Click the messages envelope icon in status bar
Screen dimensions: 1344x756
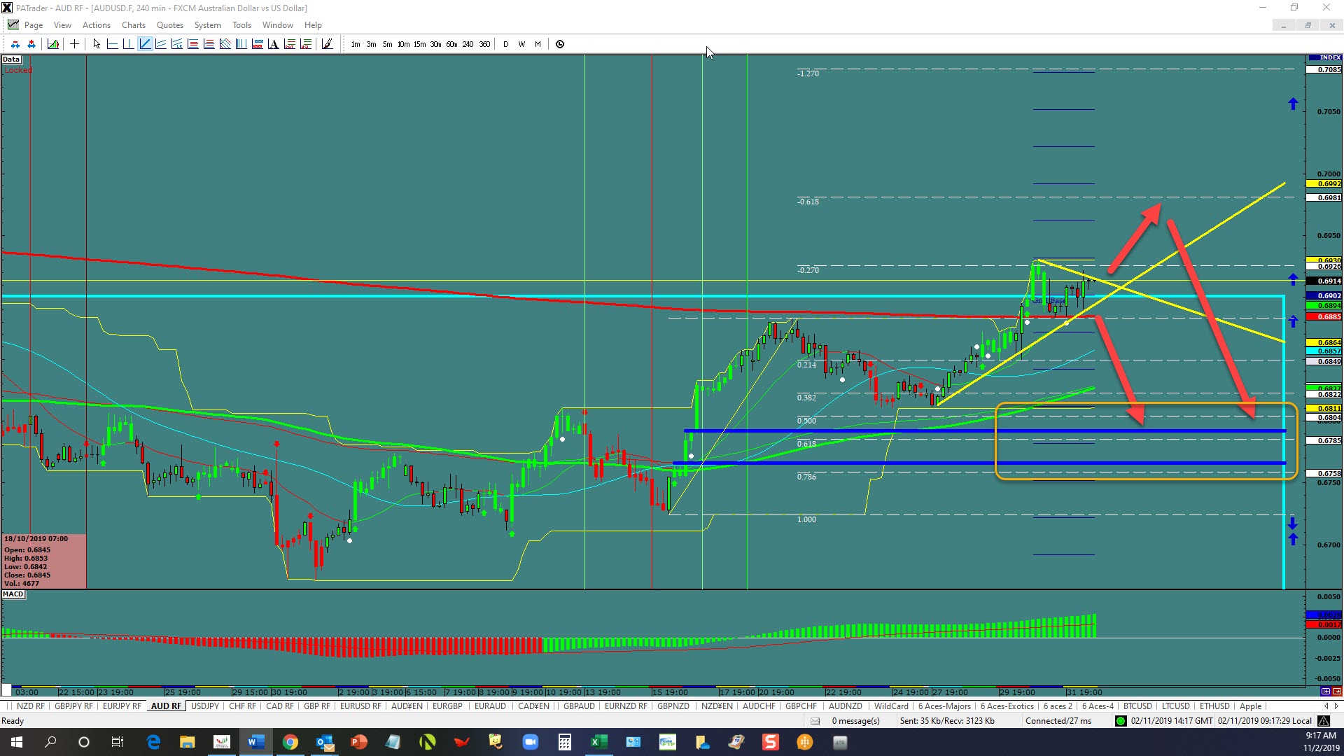815,721
